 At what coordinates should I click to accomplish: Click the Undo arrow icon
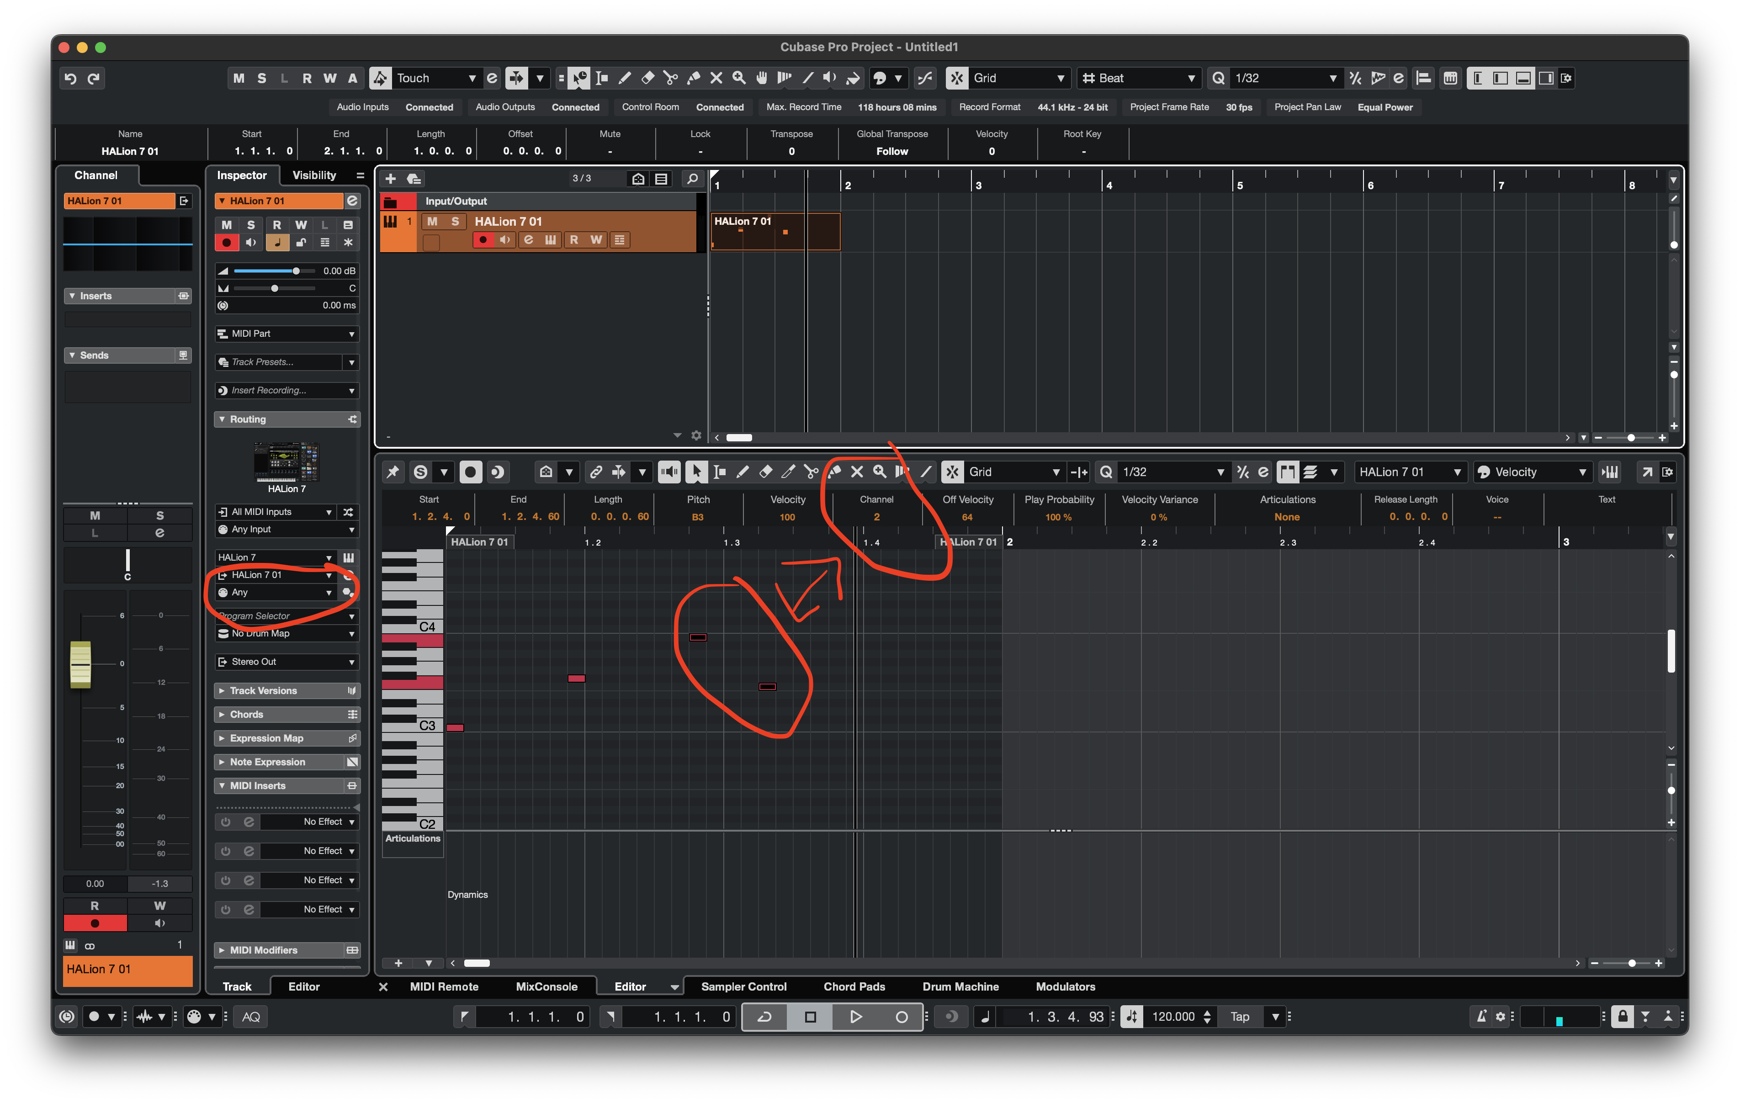tap(70, 78)
